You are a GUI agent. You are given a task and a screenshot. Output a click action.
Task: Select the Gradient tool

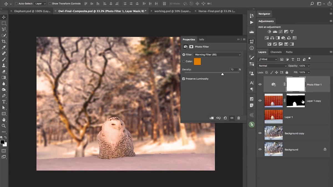point(4,78)
